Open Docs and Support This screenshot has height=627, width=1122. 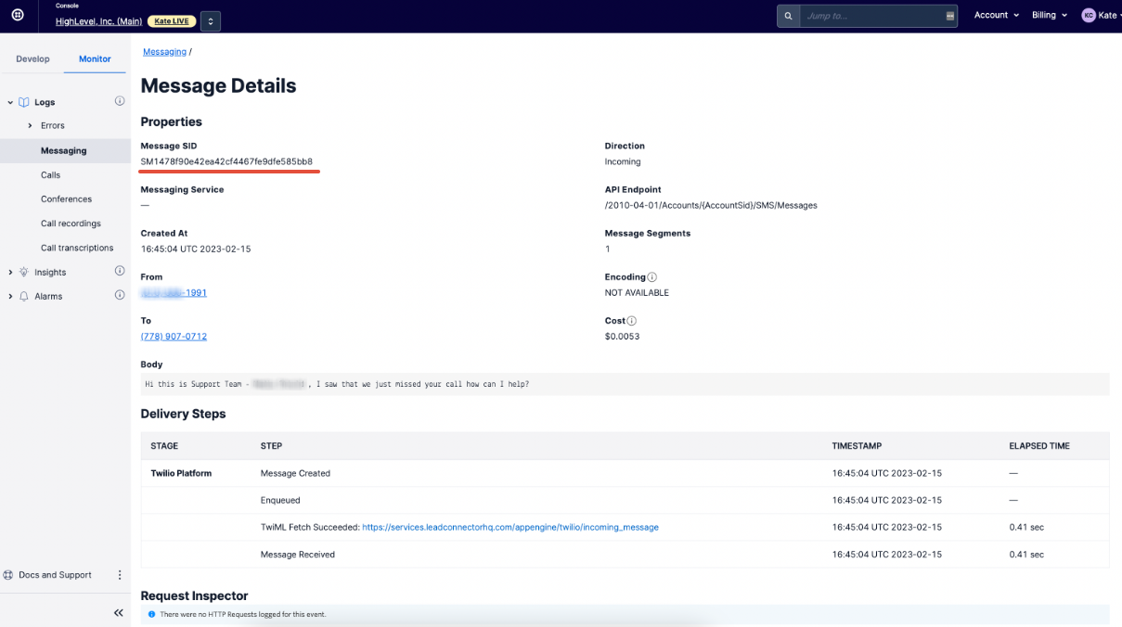tap(55, 575)
